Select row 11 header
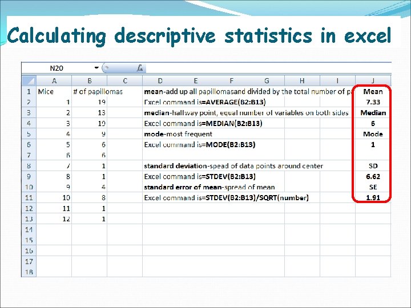This screenshot has width=411, height=308. tap(29, 198)
